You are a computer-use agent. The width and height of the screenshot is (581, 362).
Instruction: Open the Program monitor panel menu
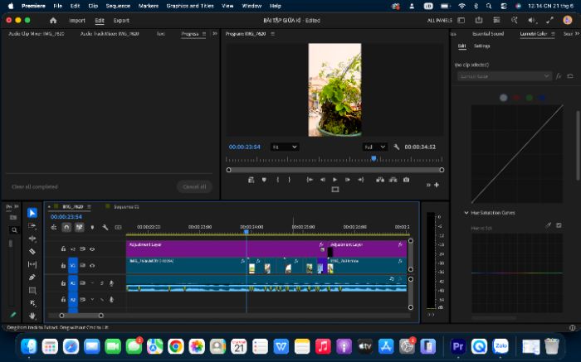[272, 34]
